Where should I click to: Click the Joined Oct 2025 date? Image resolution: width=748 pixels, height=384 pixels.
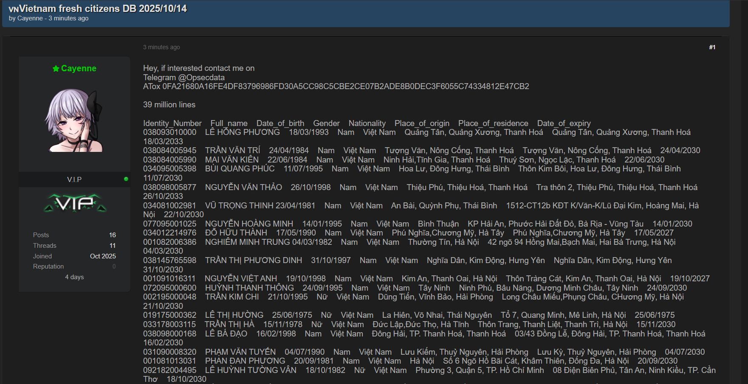pyautogui.click(x=103, y=256)
